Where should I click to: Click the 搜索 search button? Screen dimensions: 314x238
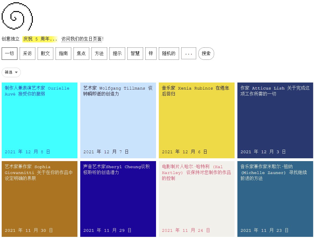(206, 54)
